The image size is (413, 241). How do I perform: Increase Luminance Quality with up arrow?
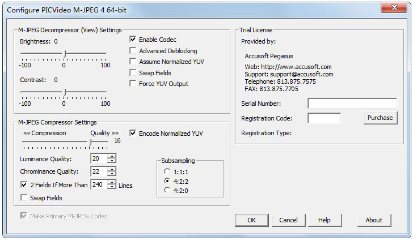[112, 156]
